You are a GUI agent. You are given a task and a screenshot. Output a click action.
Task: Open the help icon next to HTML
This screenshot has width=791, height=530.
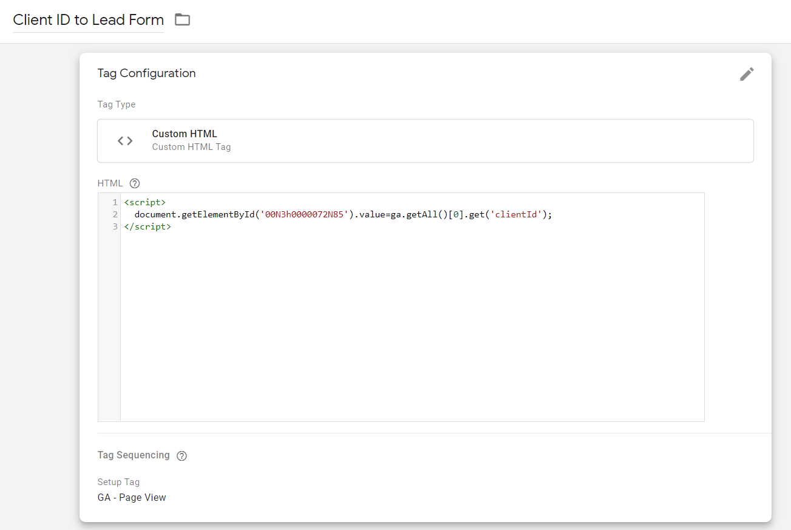coord(135,183)
